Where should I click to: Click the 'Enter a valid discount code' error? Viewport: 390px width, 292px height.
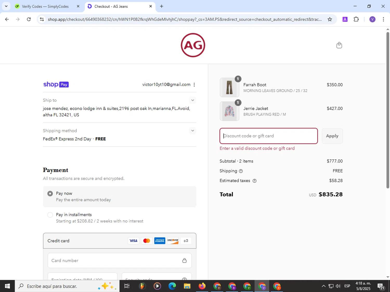[x=257, y=148]
